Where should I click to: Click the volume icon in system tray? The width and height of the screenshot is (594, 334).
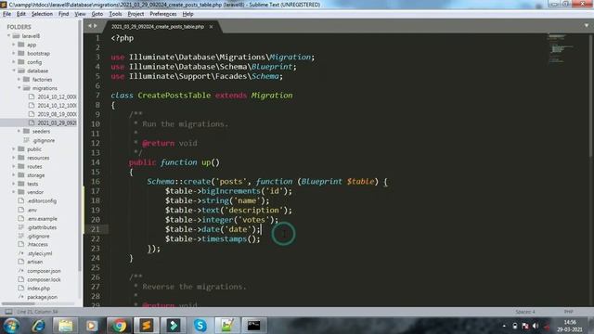pos(536,326)
